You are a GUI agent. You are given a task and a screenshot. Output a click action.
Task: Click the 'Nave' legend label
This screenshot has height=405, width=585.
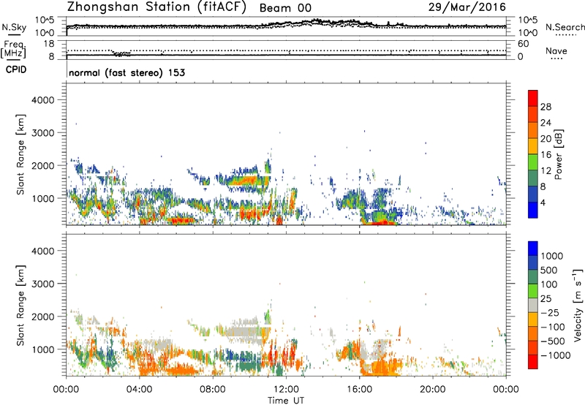click(556, 50)
